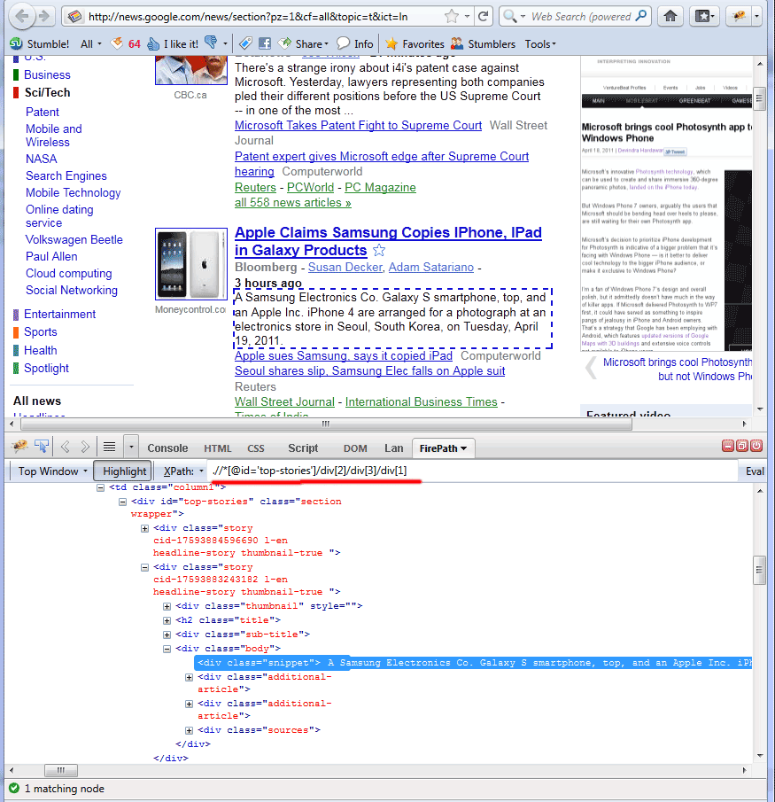This screenshot has height=802, width=775.
Task: Open the Entertainment section
Action: [x=60, y=314]
